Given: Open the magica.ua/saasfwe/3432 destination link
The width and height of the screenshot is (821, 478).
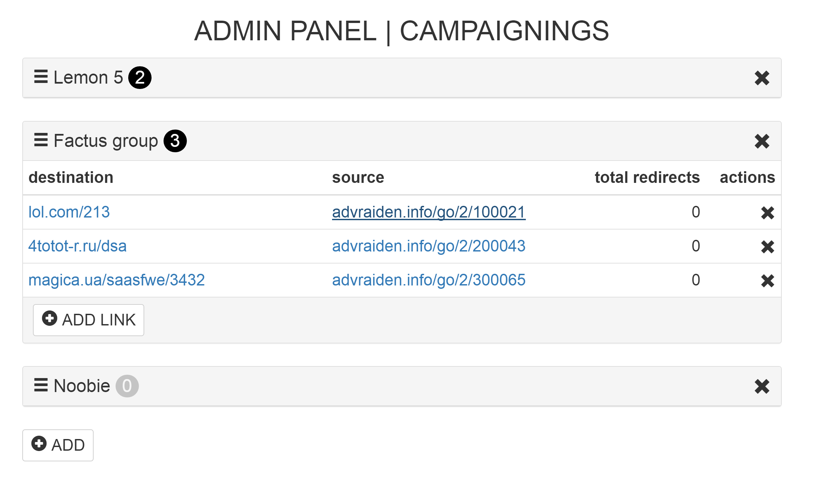Looking at the screenshot, I should pyautogui.click(x=117, y=280).
